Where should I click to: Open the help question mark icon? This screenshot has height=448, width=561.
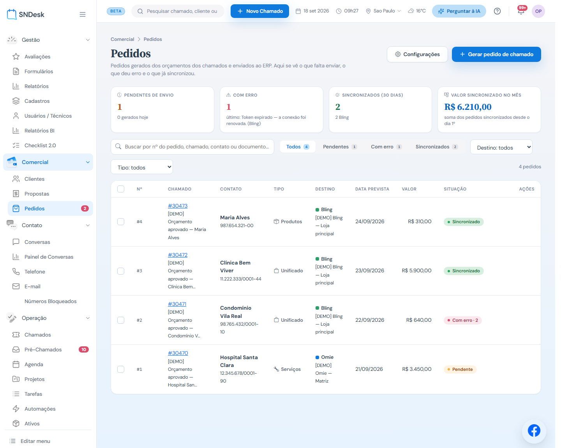click(x=497, y=11)
